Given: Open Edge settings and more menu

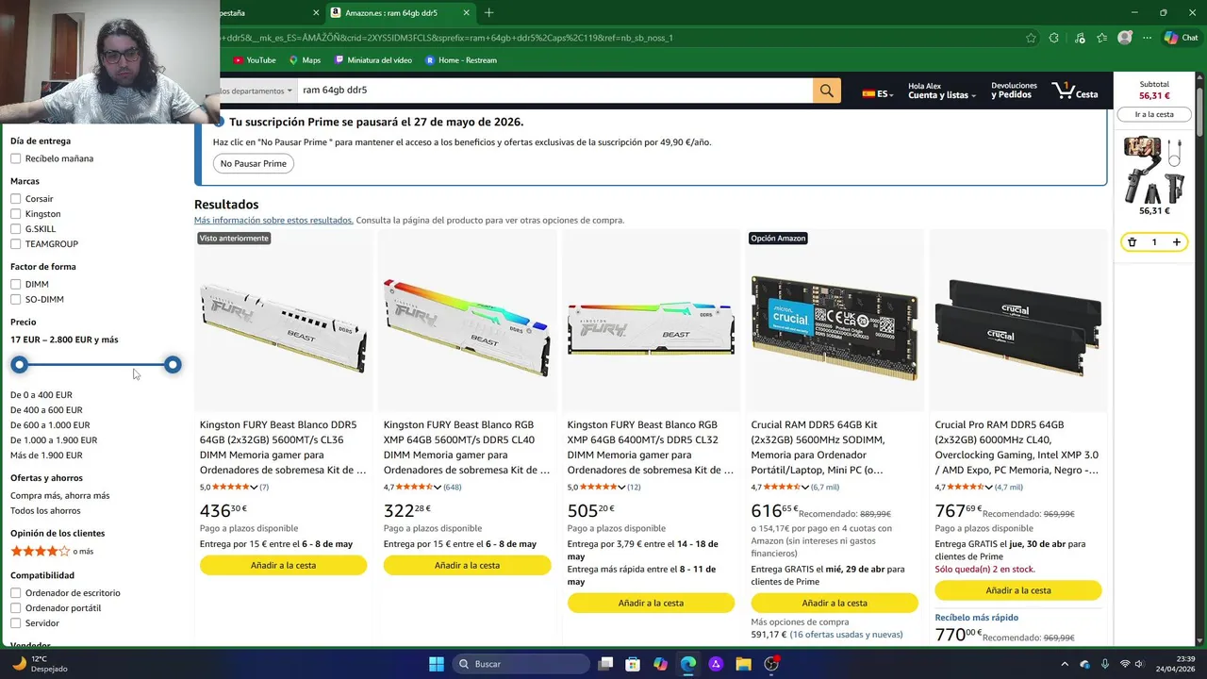Looking at the screenshot, I should click(1148, 38).
